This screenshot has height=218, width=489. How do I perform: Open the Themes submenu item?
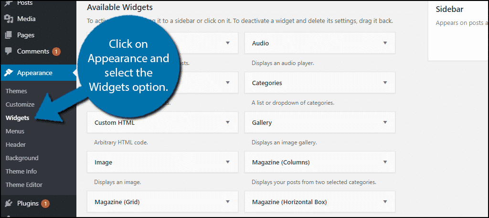(x=16, y=91)
